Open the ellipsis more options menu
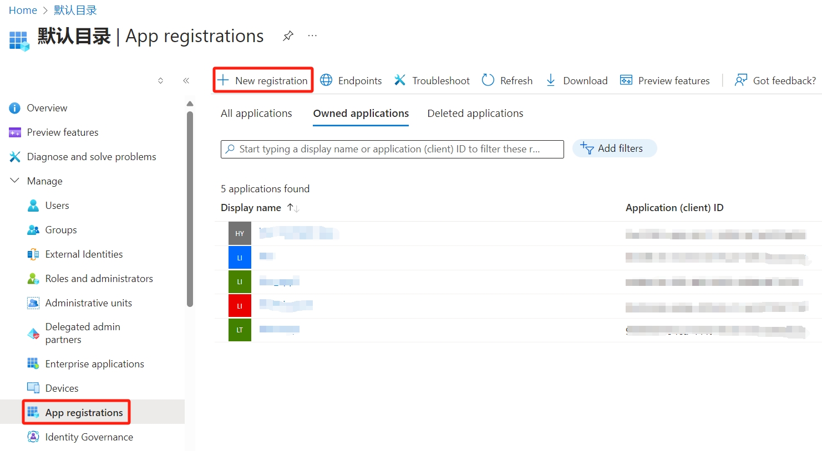The image size is (822, 451). (313, 36)
